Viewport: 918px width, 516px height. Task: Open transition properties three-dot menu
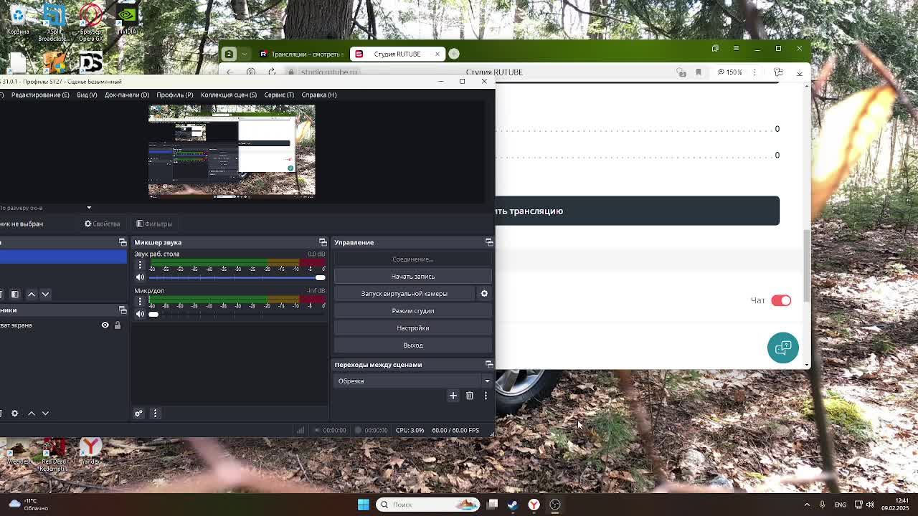click(x=486, y=396)
